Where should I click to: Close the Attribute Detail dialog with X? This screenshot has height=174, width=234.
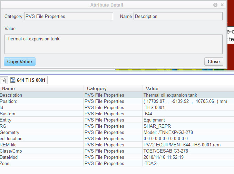[222, 5]
